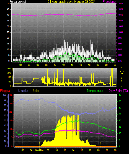
Task: Select the red 'Pioggia' legend label
Action: click(x=5, y=91)
